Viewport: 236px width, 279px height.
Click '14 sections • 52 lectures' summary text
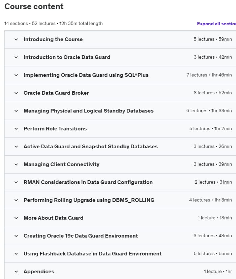pos(30,24)
